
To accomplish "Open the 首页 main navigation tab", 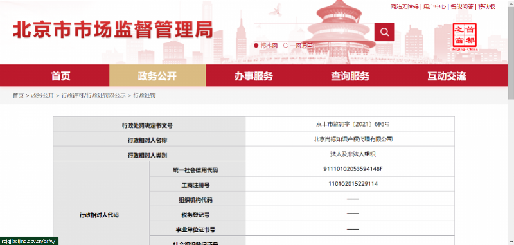I will [60, 76].
